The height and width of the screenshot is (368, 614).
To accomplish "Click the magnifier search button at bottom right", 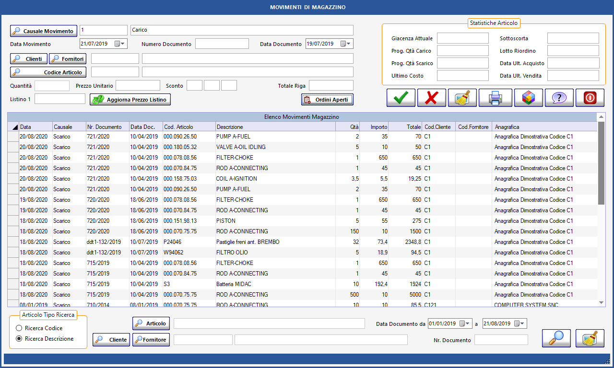I will 556,338.
